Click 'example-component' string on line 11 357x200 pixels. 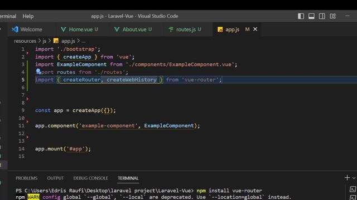(x=108, y=126)
